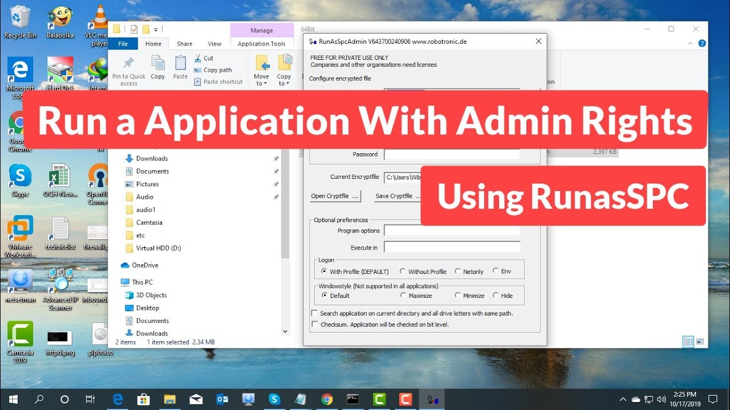The width and height of the screenshot is (730, 410).
Task: Select the Balabolka desktop shortcut
Action: coord(60,22)
